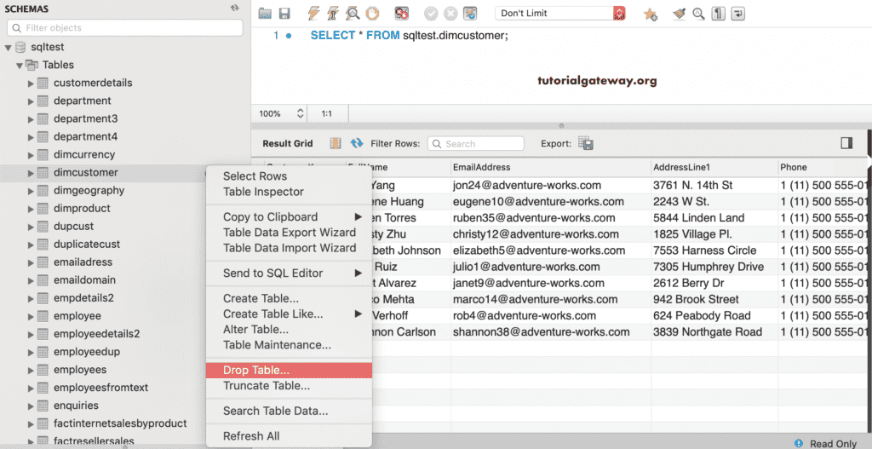Select the emailadress table

(83, 262)
